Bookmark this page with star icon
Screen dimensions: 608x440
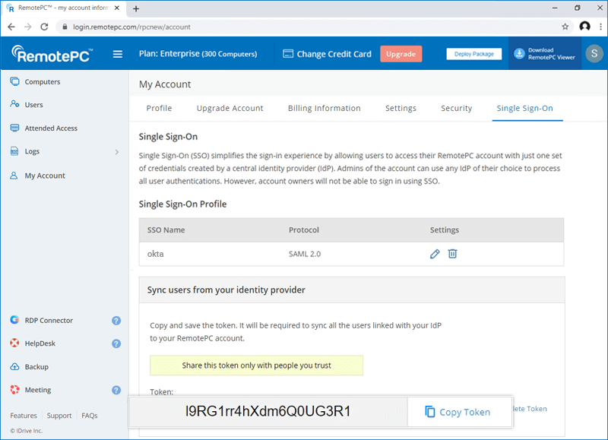pos(565,27)
